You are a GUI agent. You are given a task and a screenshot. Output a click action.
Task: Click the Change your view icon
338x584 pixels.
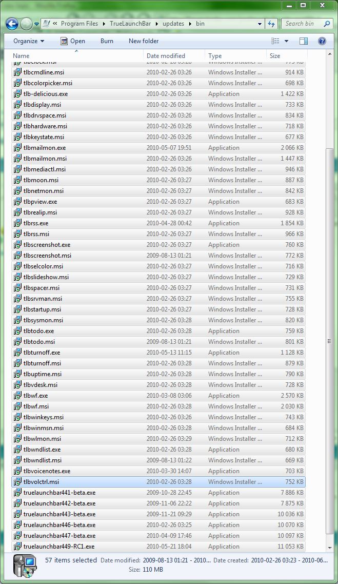[x=275, y=41]
